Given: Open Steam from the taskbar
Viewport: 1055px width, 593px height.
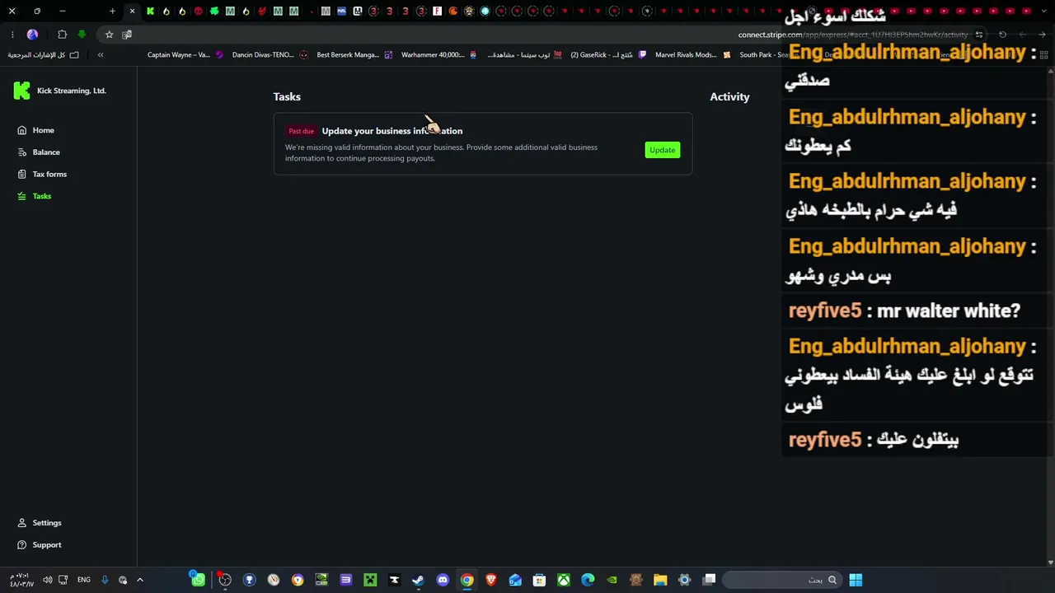Looking at the screenshot, I should point(418,580).
